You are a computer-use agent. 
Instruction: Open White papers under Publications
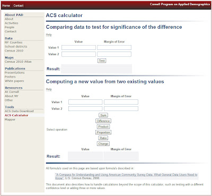[14, 81]
